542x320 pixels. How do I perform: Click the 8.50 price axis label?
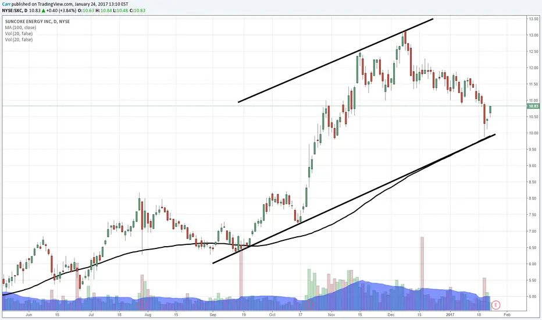tap(534, 182)
